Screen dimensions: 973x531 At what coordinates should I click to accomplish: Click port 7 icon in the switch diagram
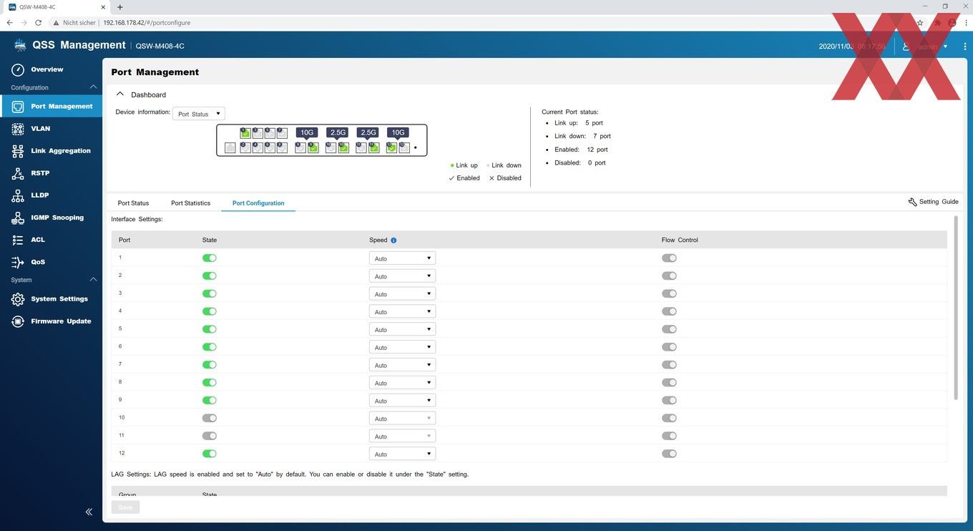point(282,133)
